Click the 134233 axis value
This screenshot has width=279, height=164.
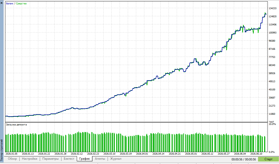point(272,8)
